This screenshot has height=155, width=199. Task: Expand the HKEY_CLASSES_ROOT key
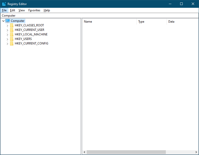click(7, 26)
